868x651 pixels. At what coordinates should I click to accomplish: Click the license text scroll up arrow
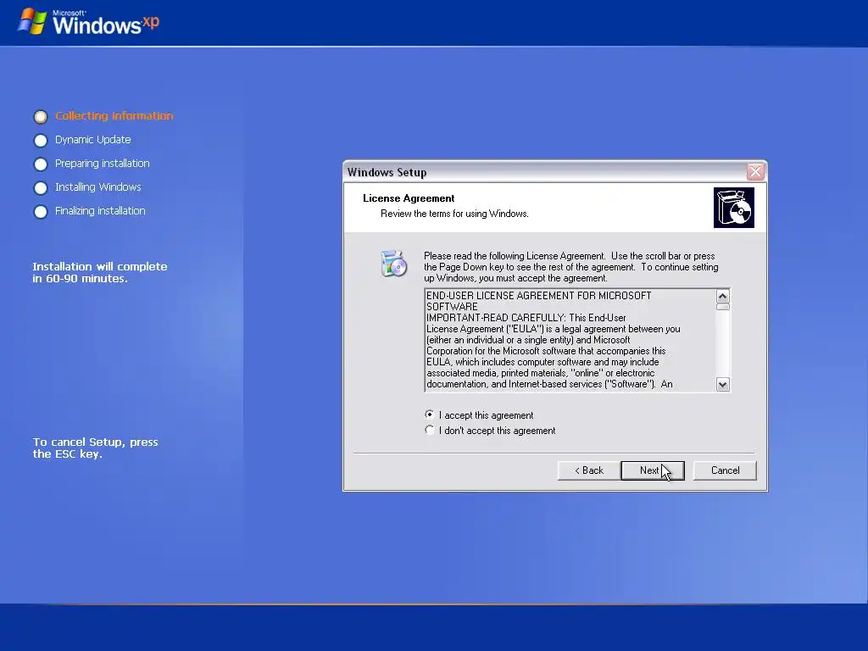click(x=722, y=296)
